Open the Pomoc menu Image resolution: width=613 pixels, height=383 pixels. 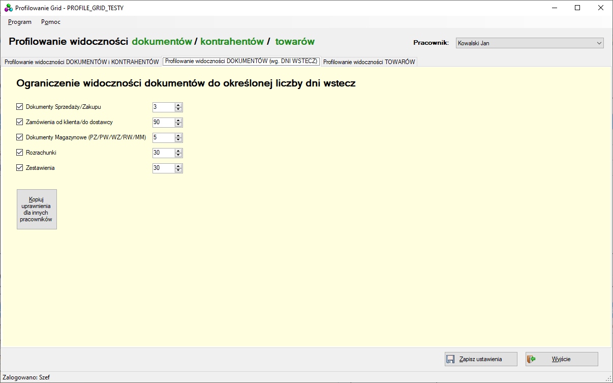[51, 22]
